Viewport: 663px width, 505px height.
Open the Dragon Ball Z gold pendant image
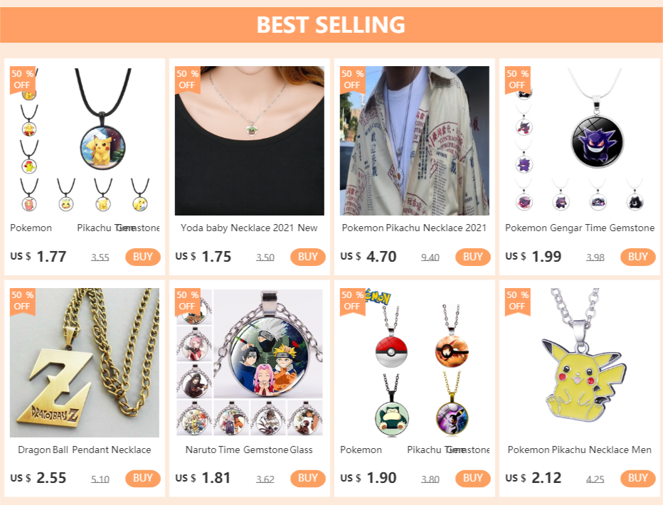click(85, 363)
